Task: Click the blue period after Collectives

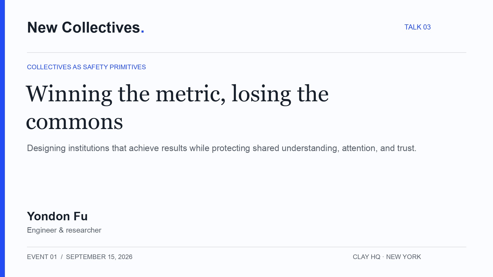Action: click(x=143, y=32)
